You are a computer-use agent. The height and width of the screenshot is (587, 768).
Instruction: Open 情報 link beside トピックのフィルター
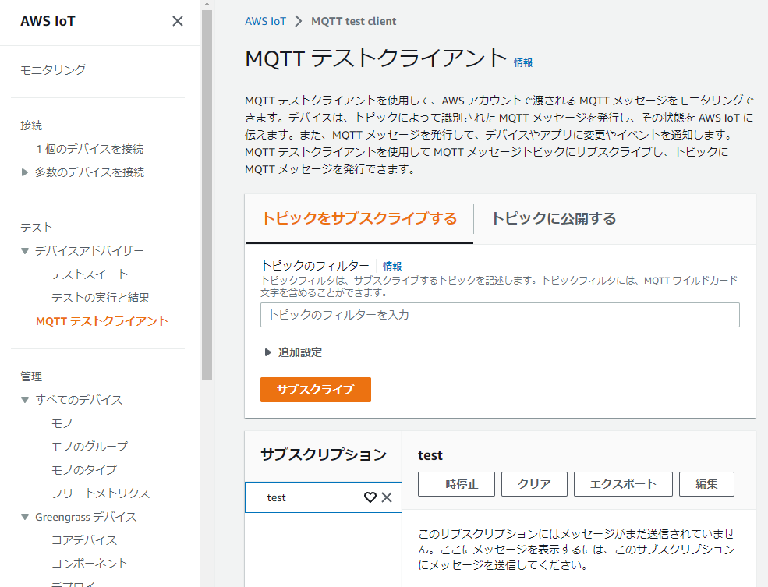click(x=392, y=266)
